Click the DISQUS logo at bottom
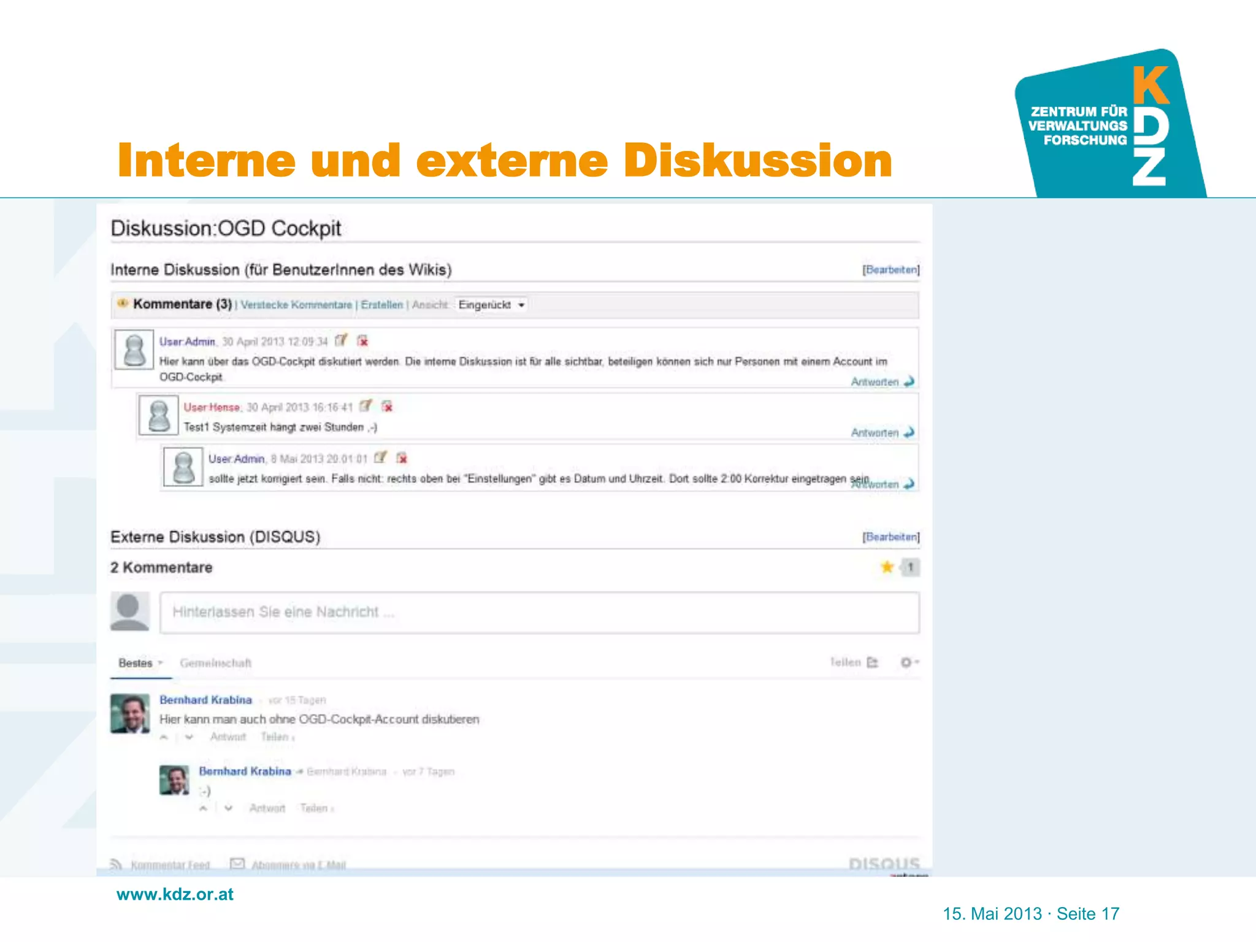1256x942 pixels. click(x=884, y=863)
